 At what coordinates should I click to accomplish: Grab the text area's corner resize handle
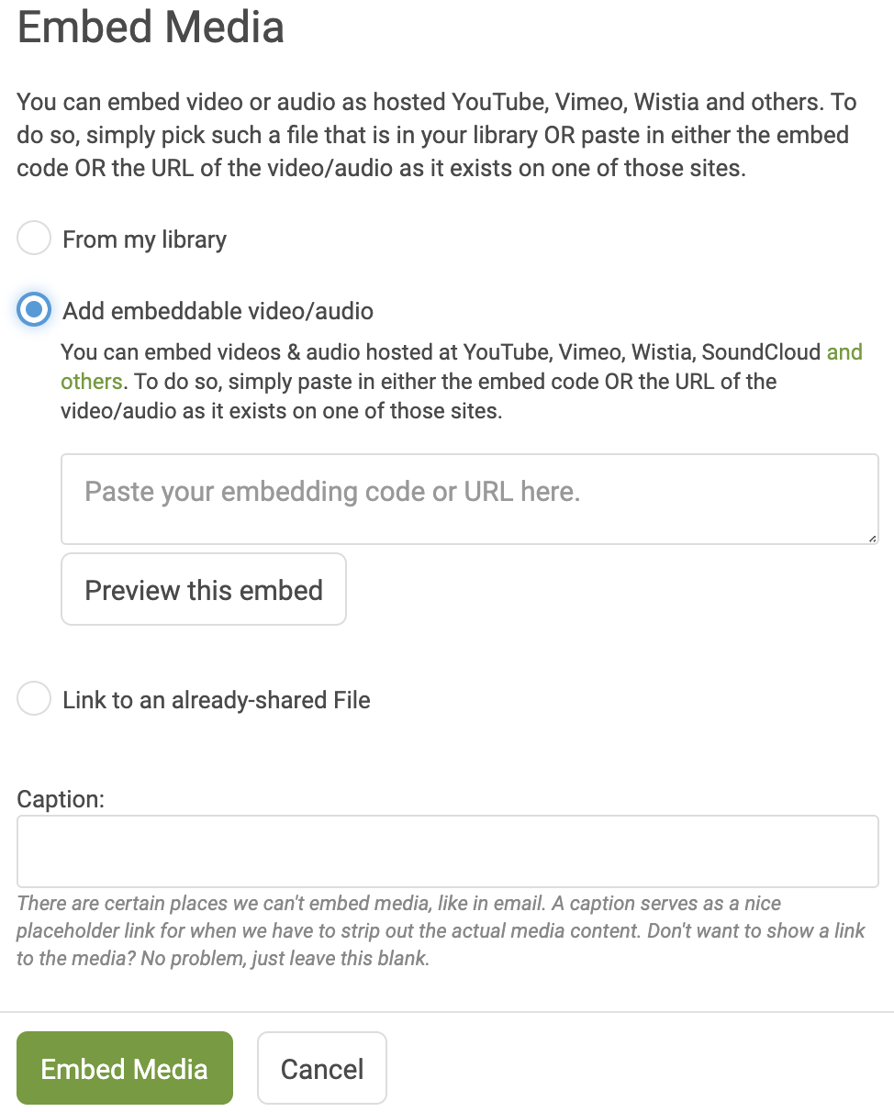872,538
